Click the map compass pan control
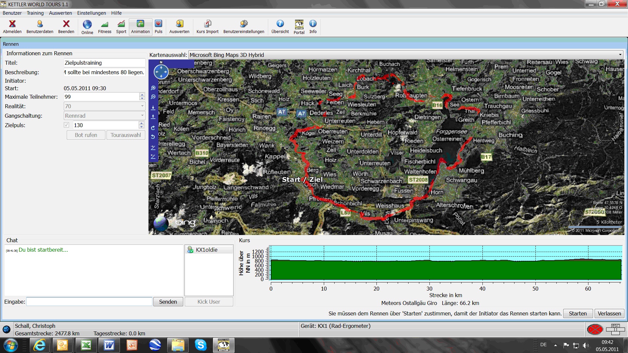628x353 pixels. (x=161, y=72)
